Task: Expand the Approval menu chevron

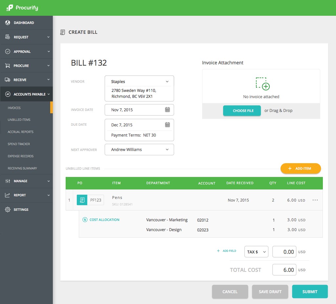Action: [49, 52]
